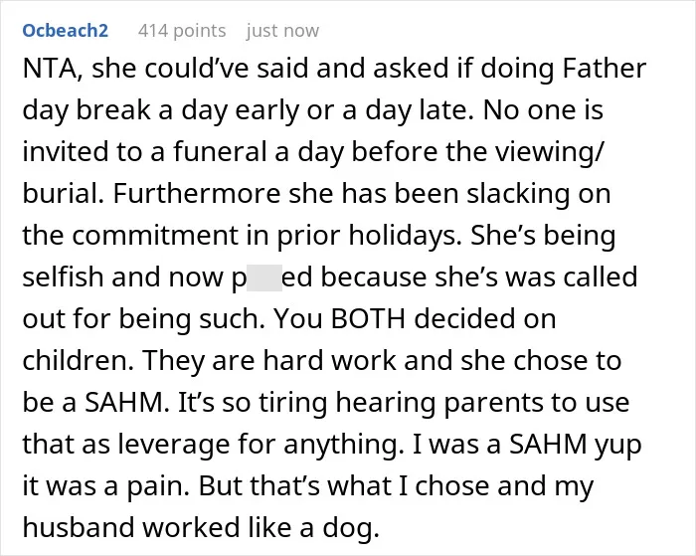Screen dimensions: 696x556
Task: Open the Ocbeach2 user profile link
Action: click(x=66, y=31)
